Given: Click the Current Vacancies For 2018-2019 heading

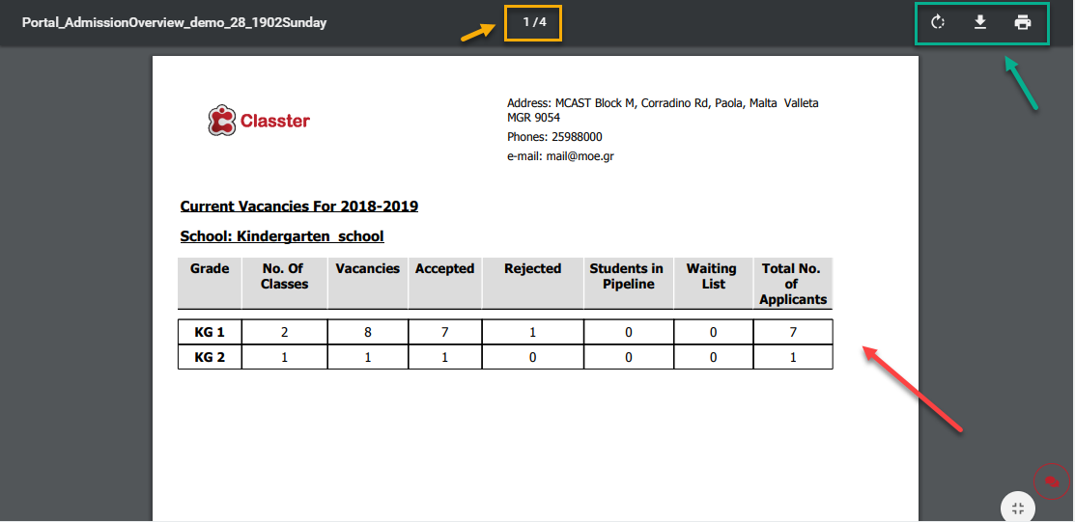Looking at the screenshot, I should 298,206.
